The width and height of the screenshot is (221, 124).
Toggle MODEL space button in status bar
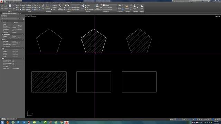172,119
